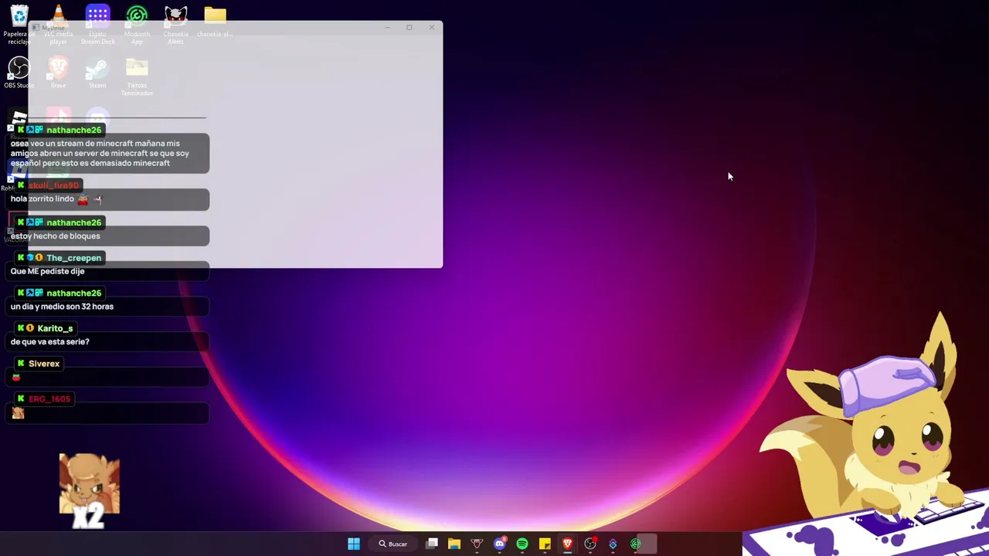
Task: Click the username The_creepen in chat
Action: [x=73, y=258]
